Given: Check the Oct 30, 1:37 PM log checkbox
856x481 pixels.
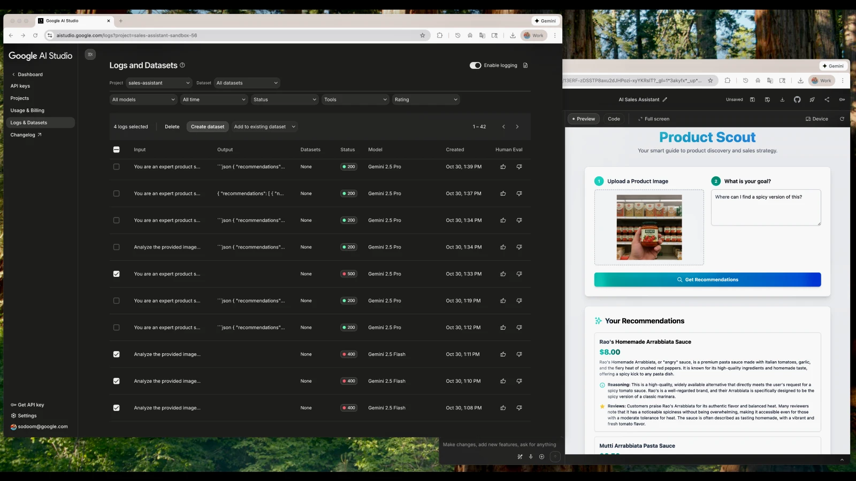Looking at the screenshot, I should point(117,193).
